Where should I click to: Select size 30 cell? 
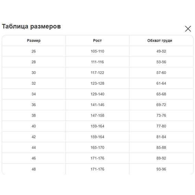34,73
